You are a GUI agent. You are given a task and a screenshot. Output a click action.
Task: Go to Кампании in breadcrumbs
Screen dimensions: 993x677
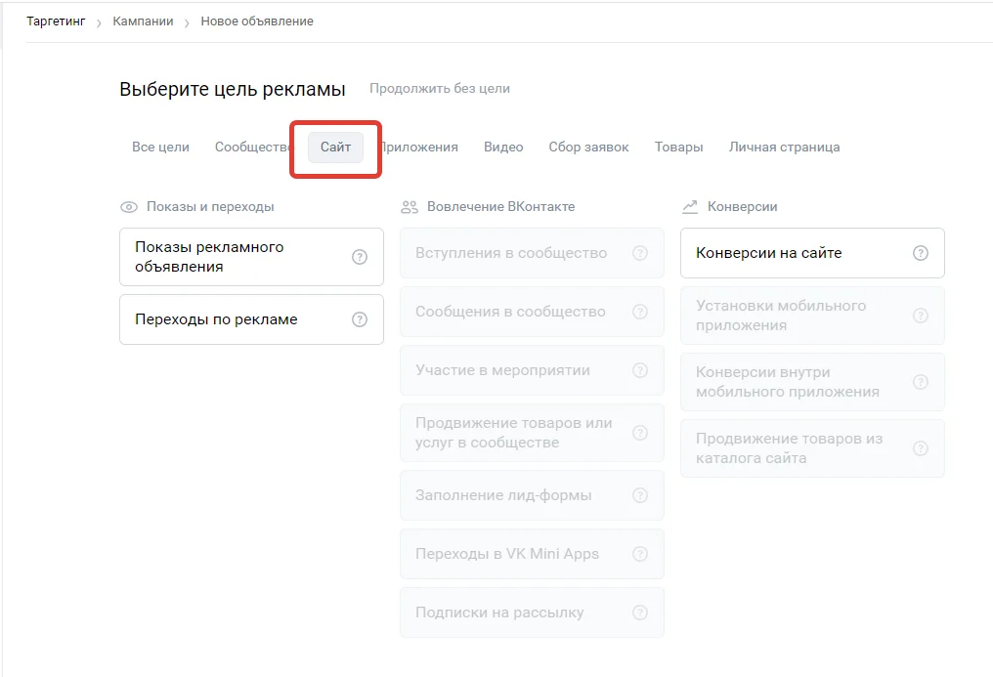click(143, 21)
